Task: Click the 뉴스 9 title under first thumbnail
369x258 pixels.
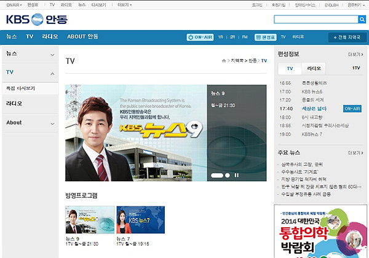Action: 73,239
